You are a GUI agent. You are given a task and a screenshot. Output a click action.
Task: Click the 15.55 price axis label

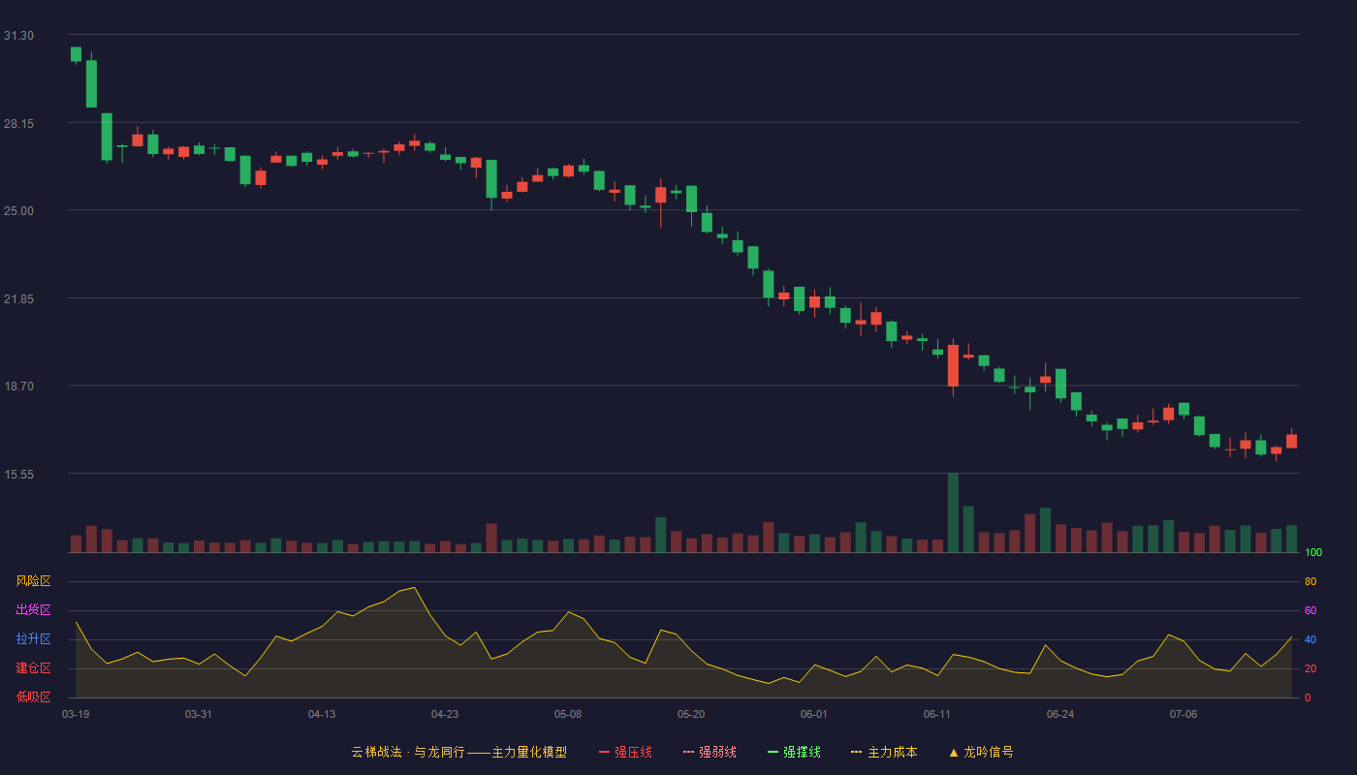(18, 474)
